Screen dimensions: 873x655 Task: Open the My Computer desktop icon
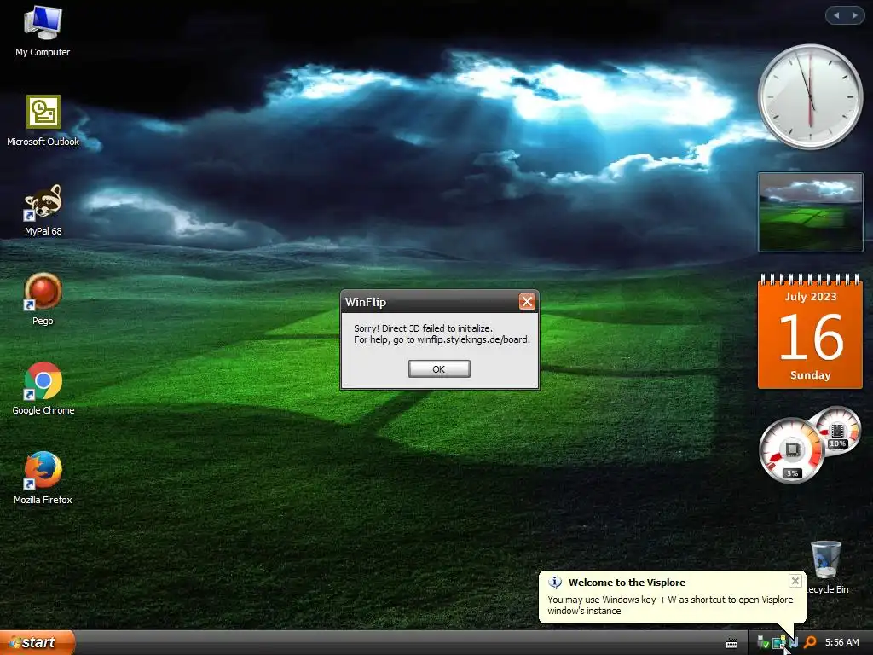click(43, 32)
